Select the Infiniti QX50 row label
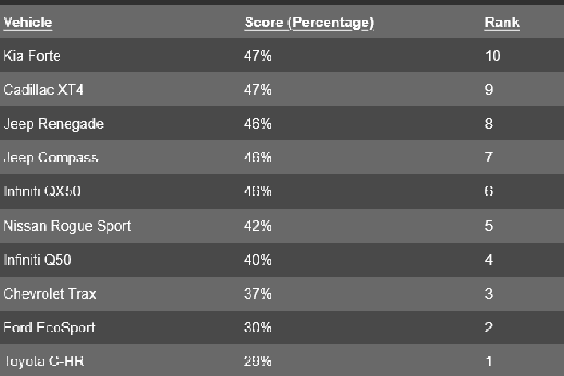 pos(42,192)
